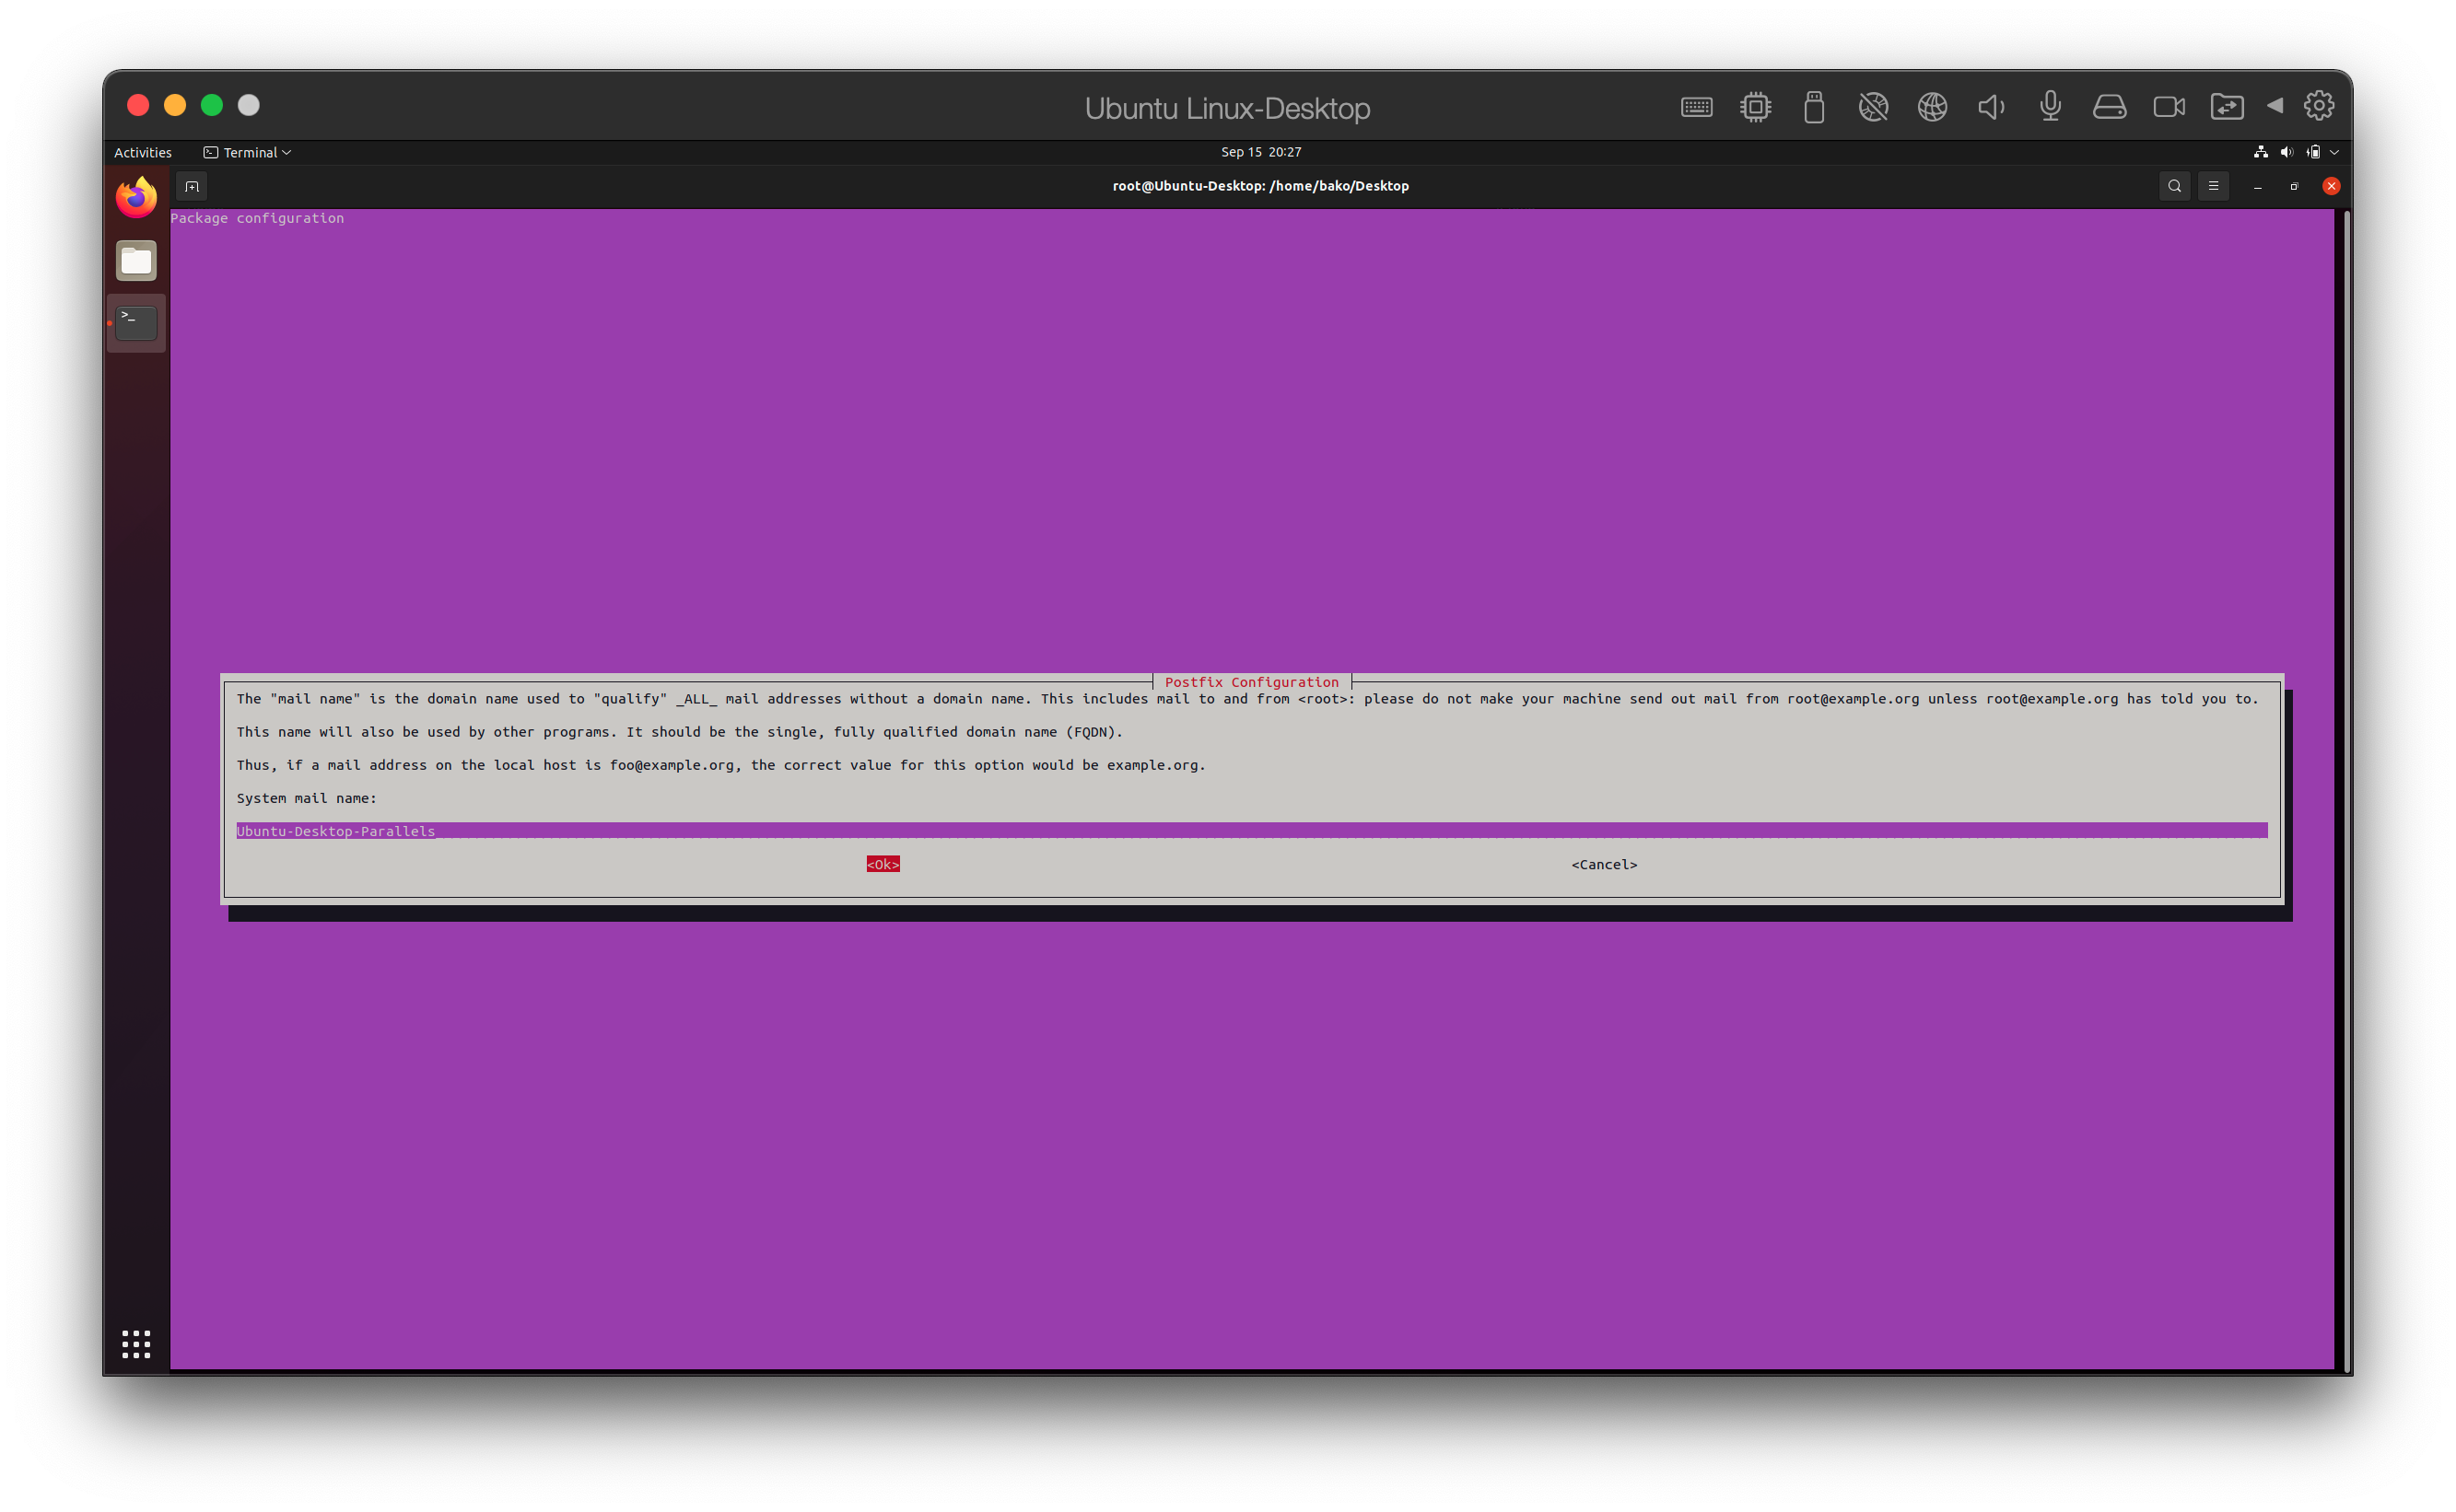Click the green macOS zoom button
2456x1512 pixels.
212,105
